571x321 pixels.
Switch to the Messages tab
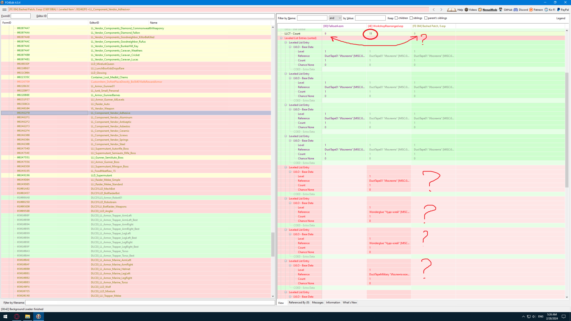(x=318, y=303)
